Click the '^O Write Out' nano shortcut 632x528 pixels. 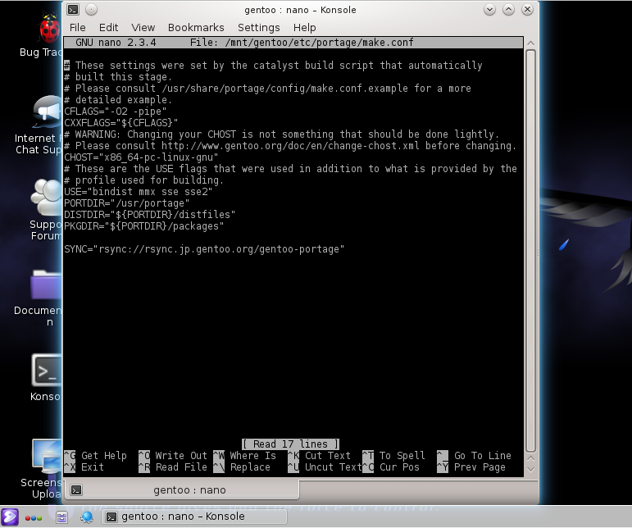click(173, 456)
